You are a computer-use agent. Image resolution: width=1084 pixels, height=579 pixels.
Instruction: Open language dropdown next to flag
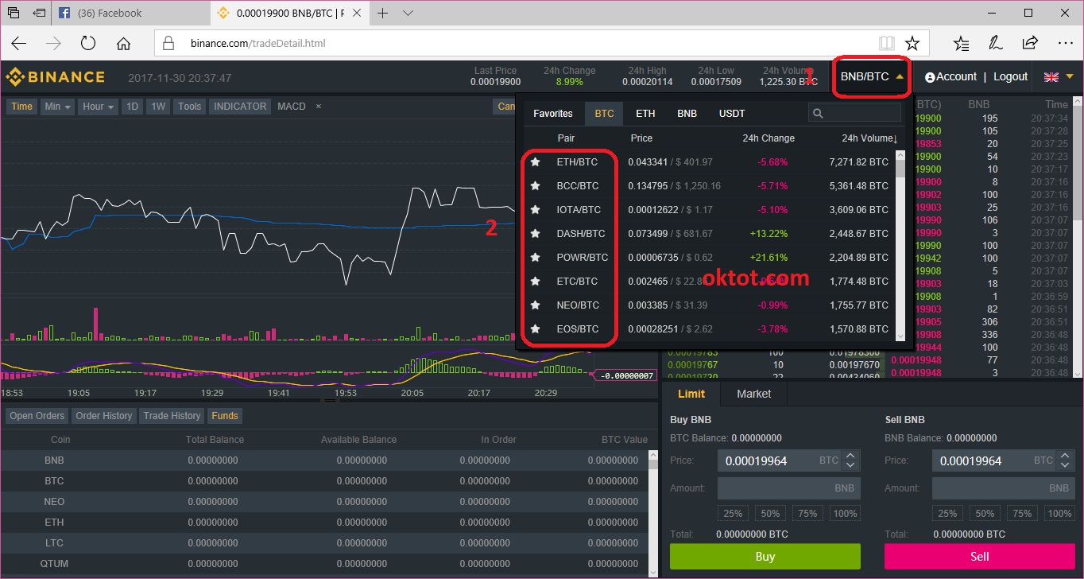[x=1069, y=77]
